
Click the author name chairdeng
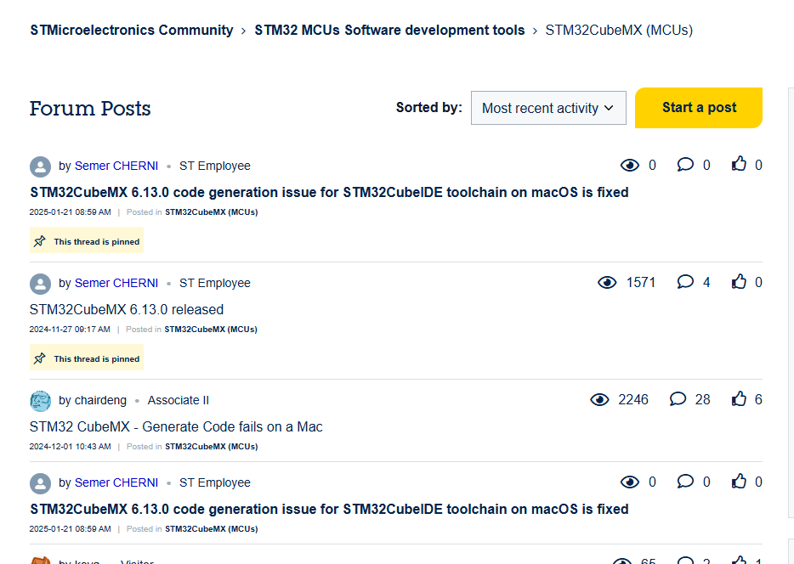(x=100, y=401)
